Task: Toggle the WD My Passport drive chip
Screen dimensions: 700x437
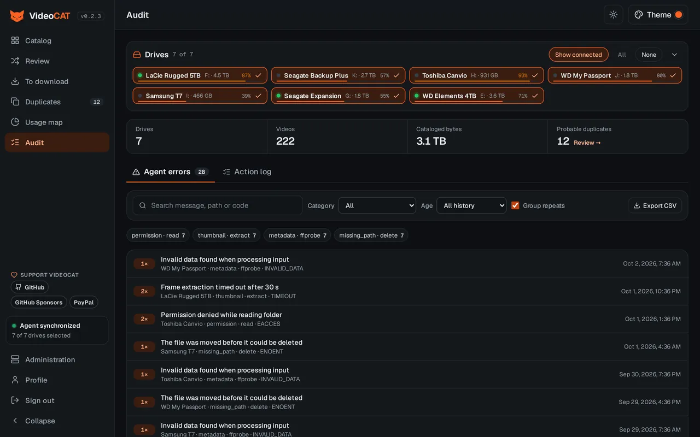Action: (615, 75)
